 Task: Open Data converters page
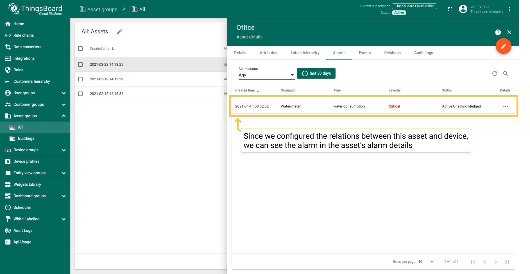pyautogui.click(x=35, y=47)
